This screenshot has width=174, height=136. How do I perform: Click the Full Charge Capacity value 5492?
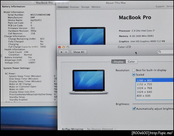[x=43, y=47]
